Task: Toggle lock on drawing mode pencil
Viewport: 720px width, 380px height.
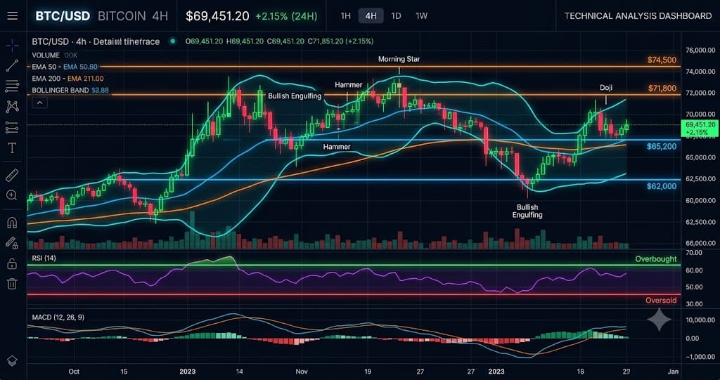Action: [x=13, y=242]
